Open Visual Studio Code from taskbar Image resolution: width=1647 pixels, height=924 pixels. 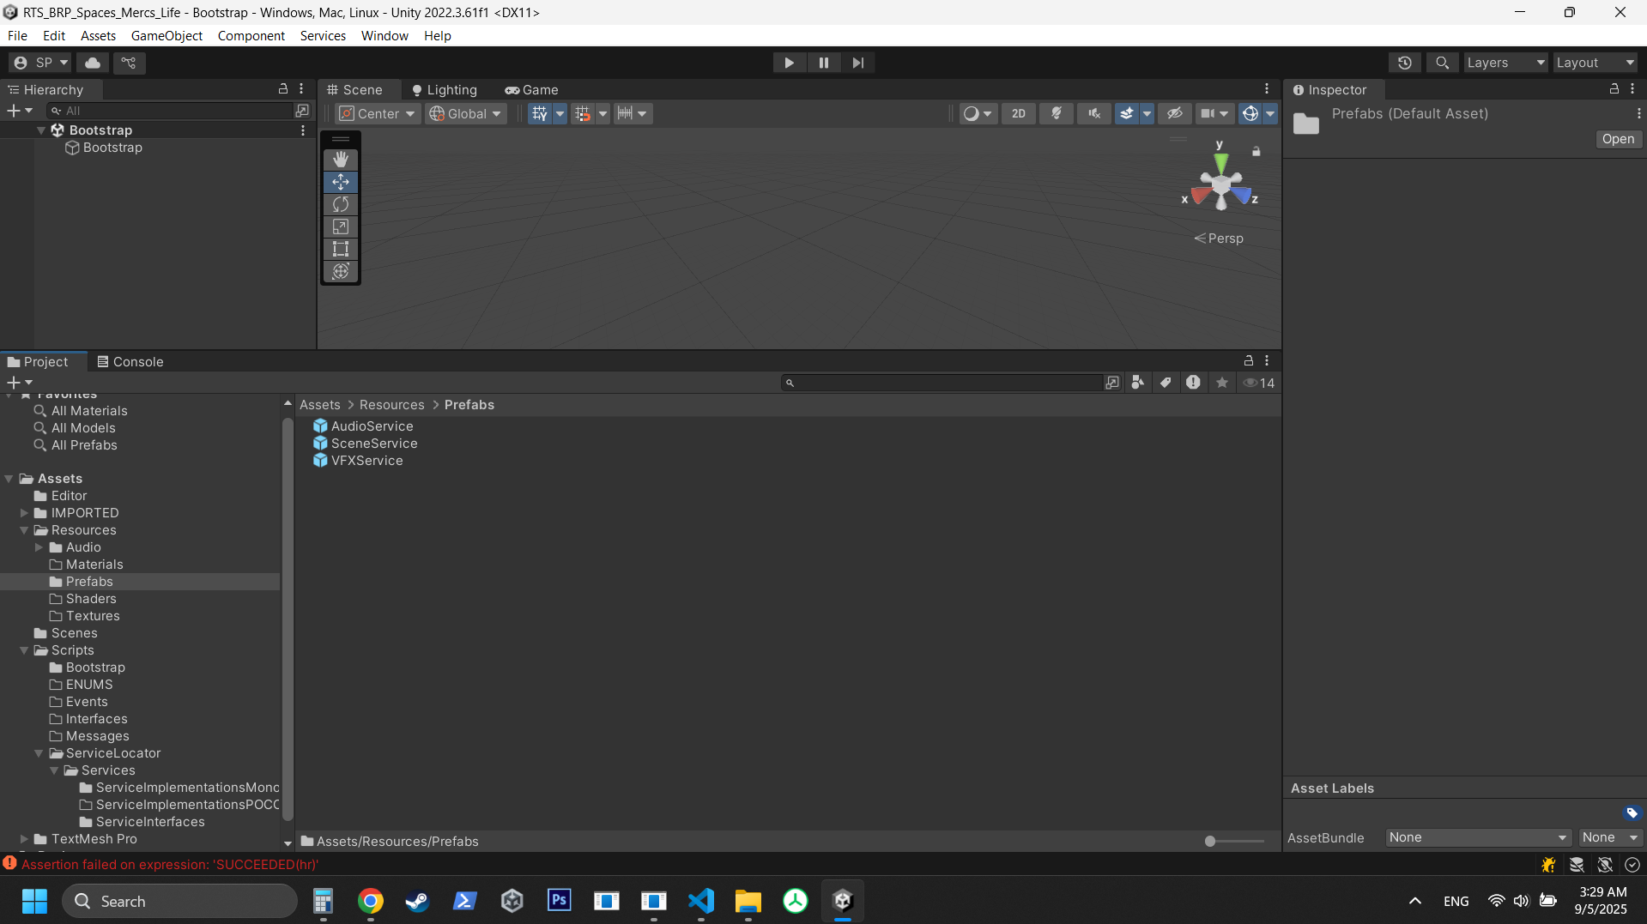pyautogui.click(x=701, y=901)
